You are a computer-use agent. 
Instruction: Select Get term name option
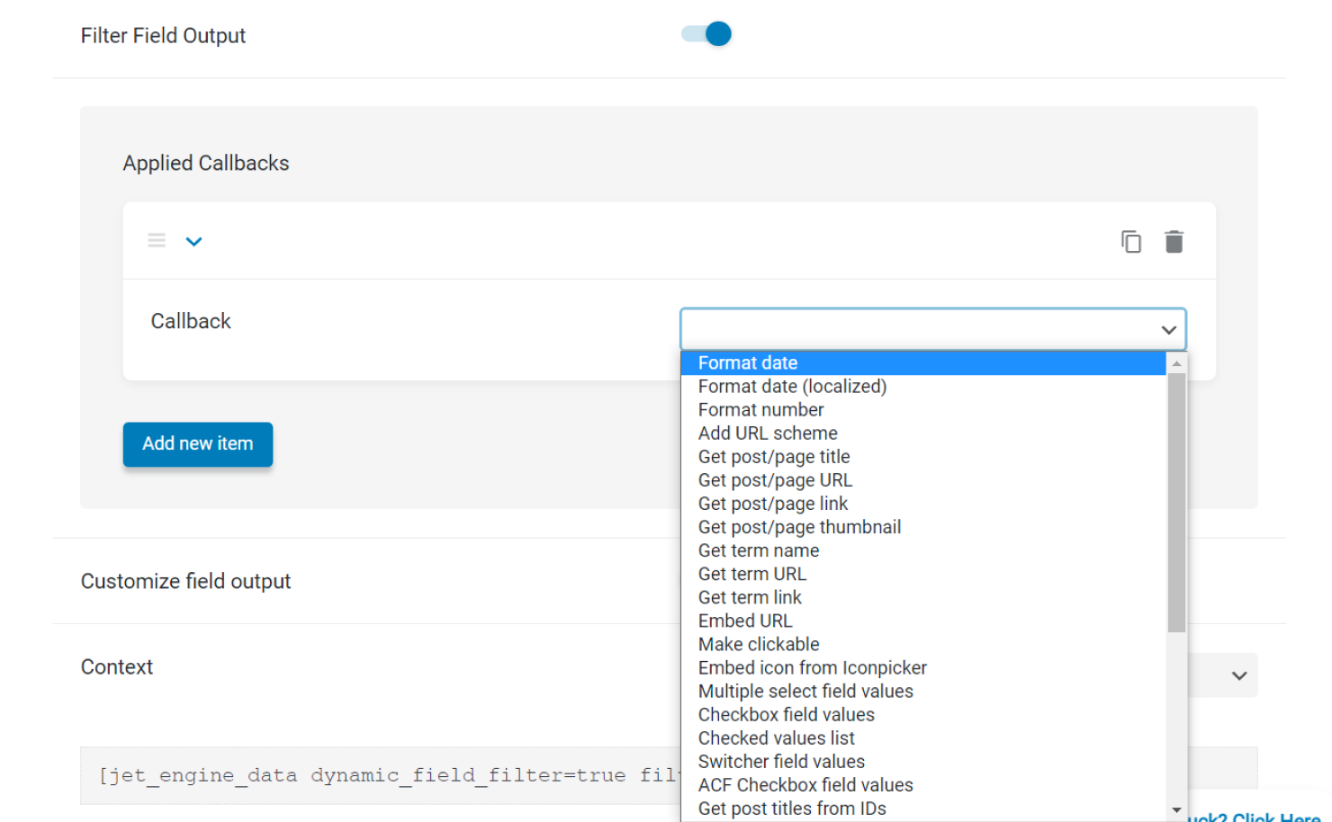tap(923, 549)
